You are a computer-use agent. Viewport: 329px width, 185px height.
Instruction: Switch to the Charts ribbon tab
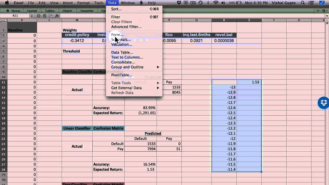pyautogui.click(x=67, y=11)
